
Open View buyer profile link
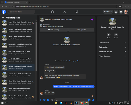[74, 61]
